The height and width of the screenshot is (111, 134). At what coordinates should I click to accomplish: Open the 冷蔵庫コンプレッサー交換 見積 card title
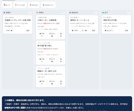(x=17, y=20)
